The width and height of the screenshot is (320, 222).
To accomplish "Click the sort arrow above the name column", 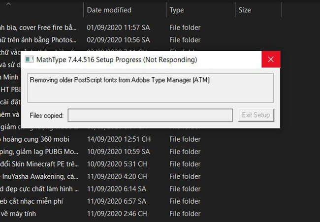I will (x=10, y=3).
